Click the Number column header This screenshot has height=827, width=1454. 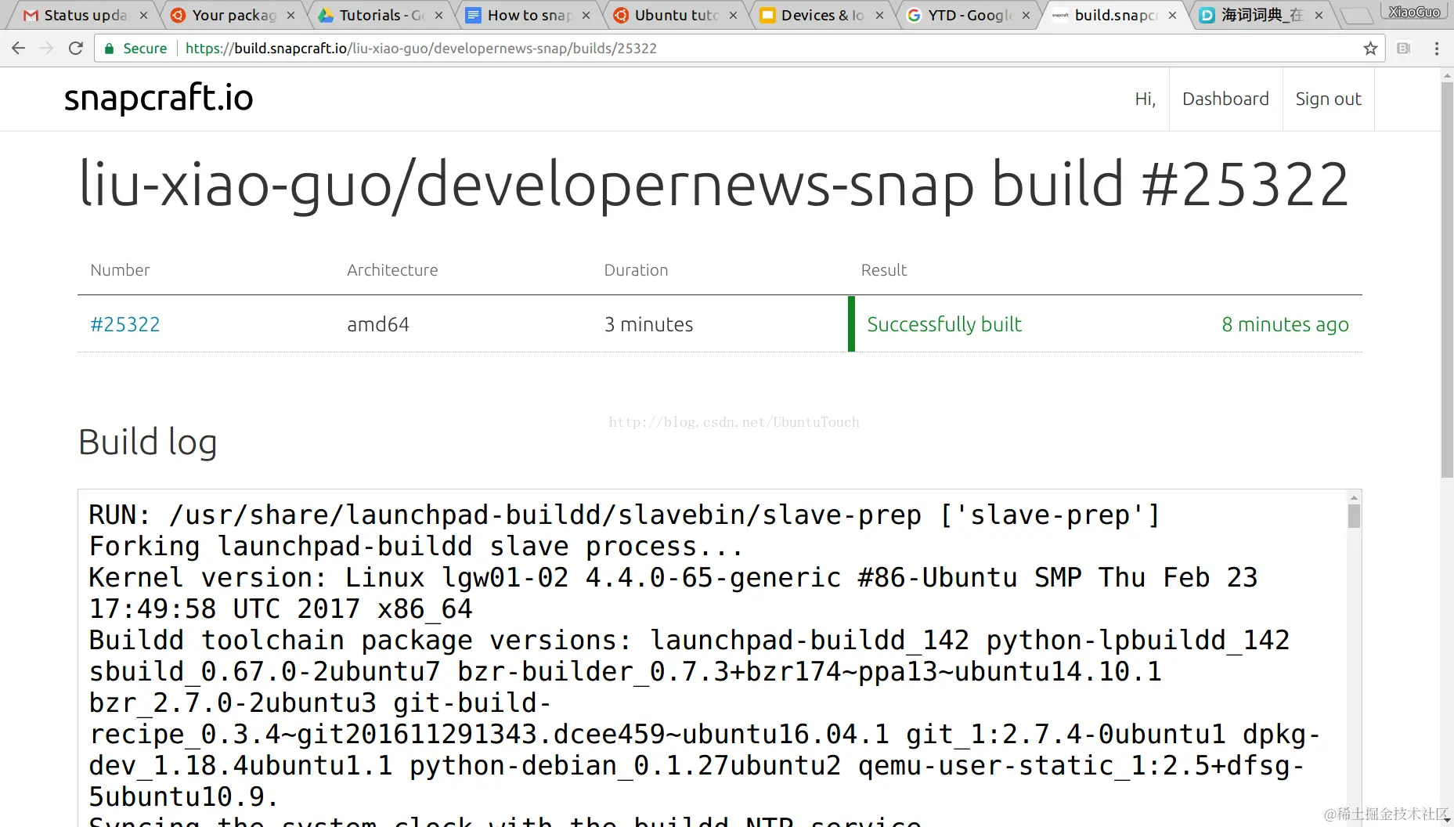120,270
